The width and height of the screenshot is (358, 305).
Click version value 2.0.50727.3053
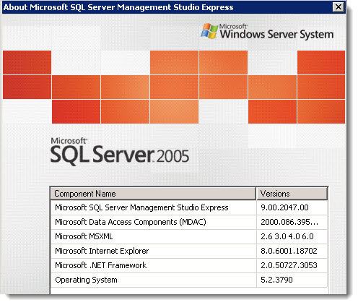(x=289, y=265)
